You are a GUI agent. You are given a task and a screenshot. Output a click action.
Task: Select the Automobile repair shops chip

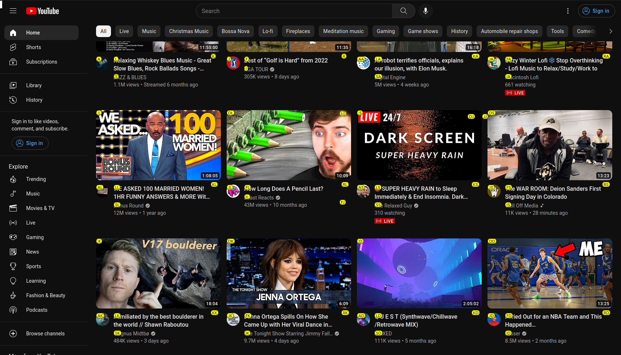[509, 31]
